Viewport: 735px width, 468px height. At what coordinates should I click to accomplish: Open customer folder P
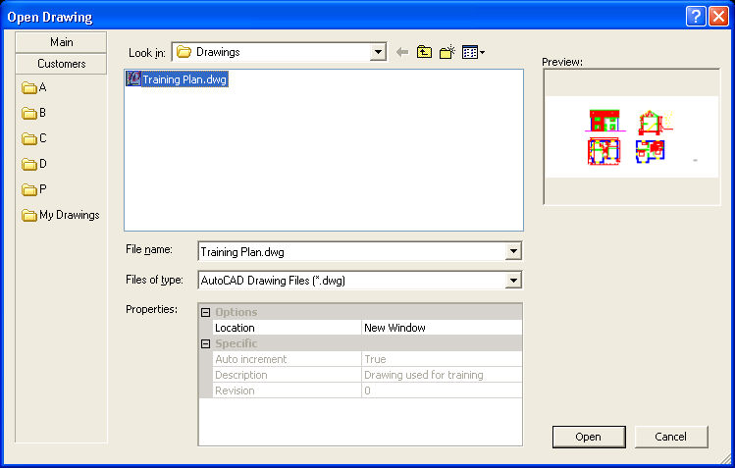click(x=34, y=189)
